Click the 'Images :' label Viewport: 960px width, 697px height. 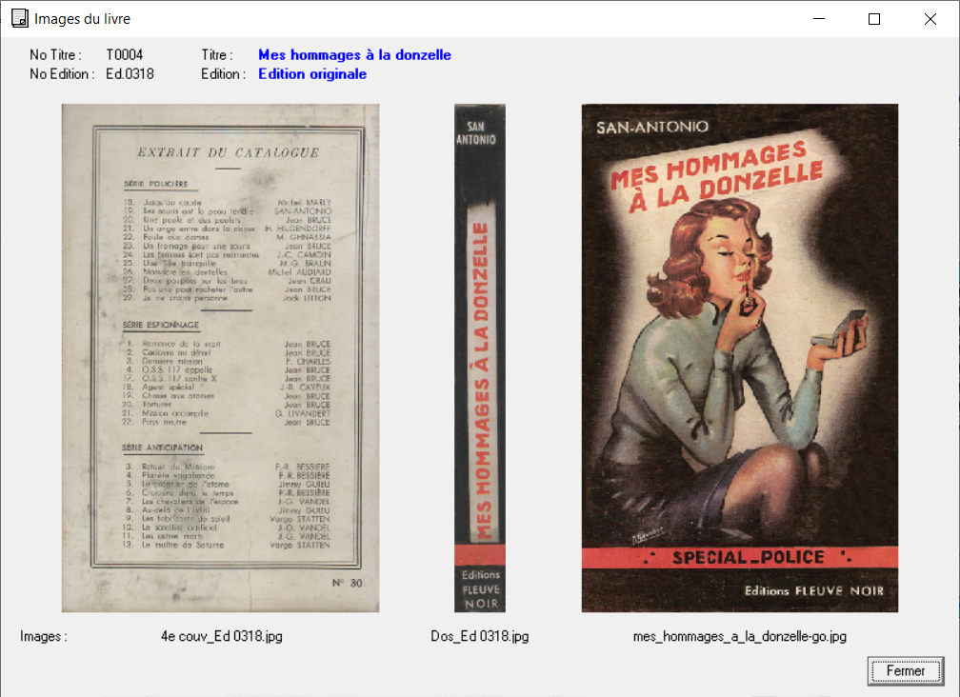pyautogui.click(x=44, y=636)
